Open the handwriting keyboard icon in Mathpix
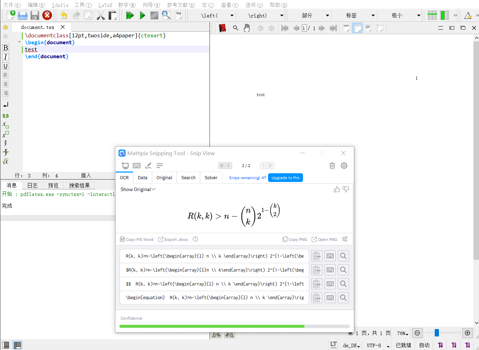 (x=136, y=166)
